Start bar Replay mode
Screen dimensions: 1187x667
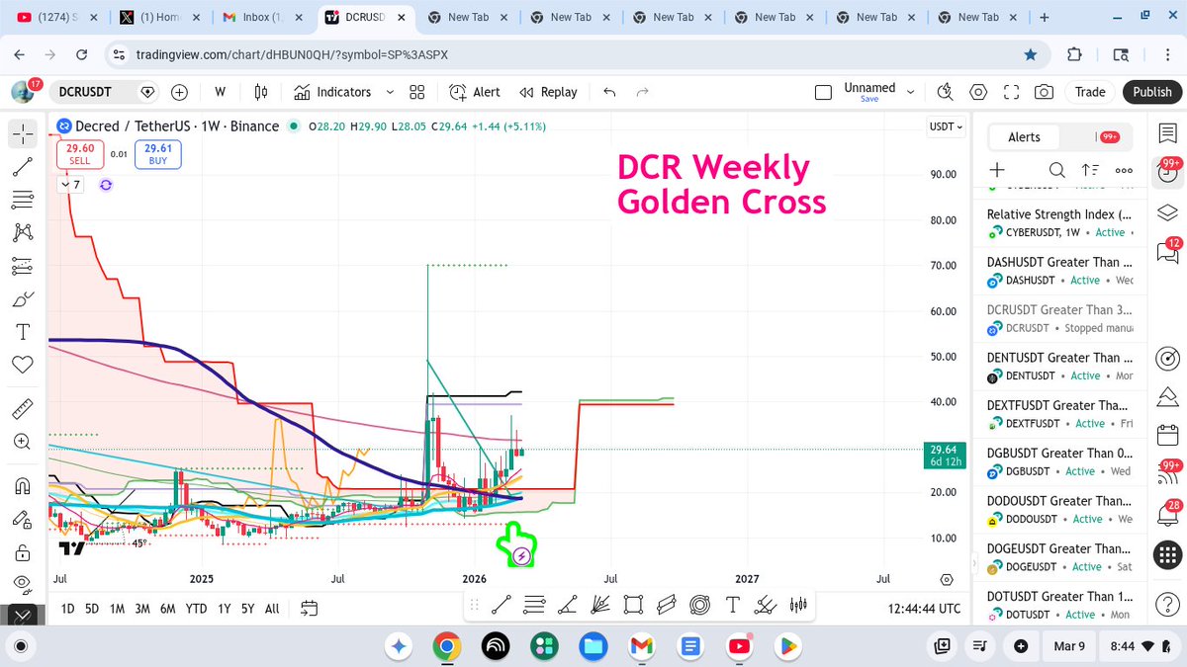coord(549,92)
